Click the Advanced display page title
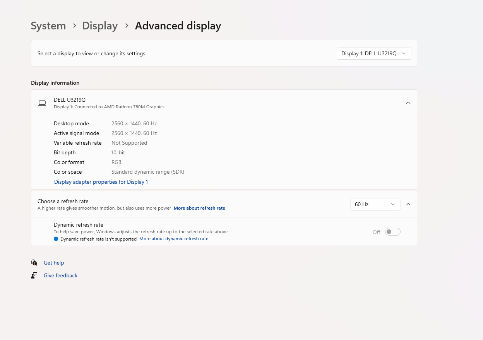483x340 pixels. (x=178, y=26)
